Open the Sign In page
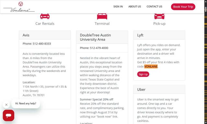The width and height of the screenshot is (207, 124). [118, 6]
